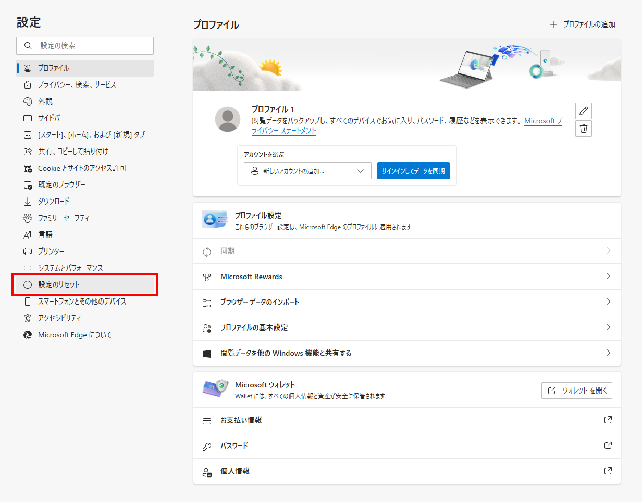Screen dimensions: 642x502
Task: Click the printer icon in sidebar
Action: 28,252
